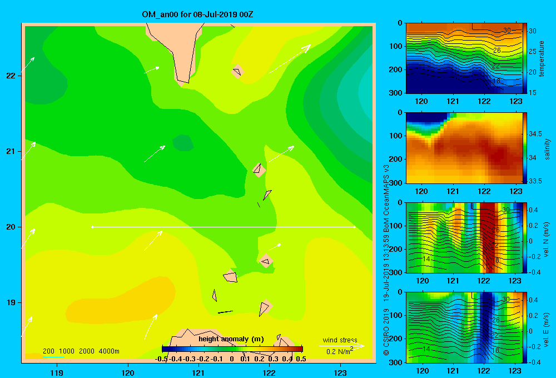Click longitude label 119 under the main map
The image size is (556, 378).
57,372
